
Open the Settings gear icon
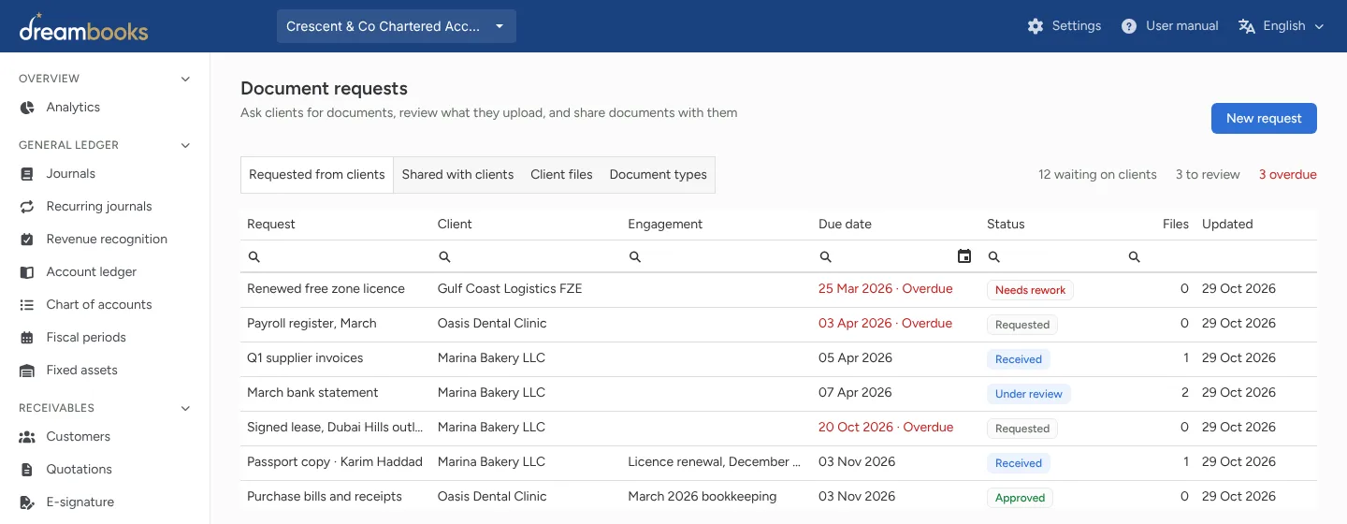[x=1035, y=26]
